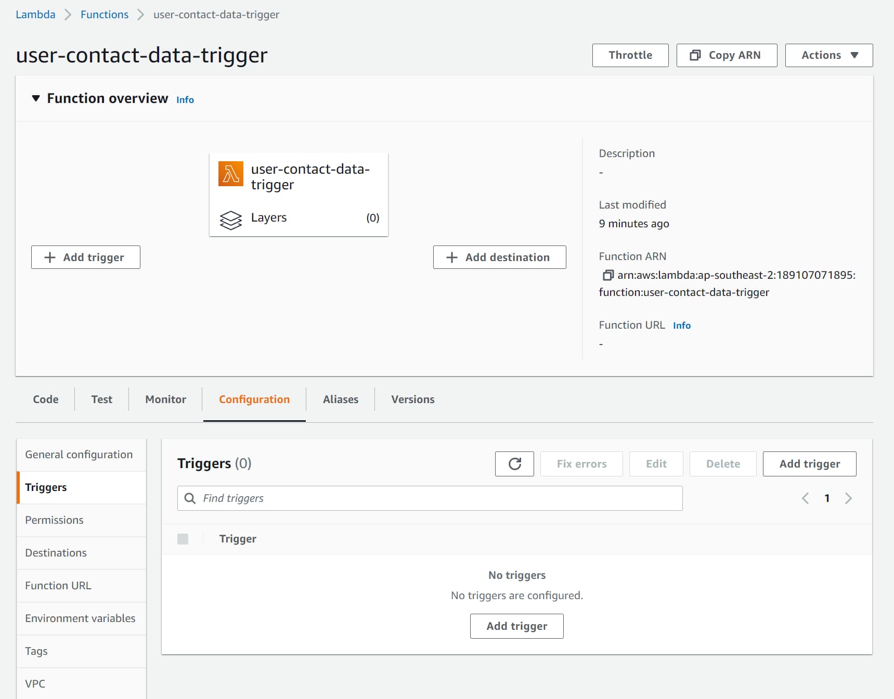Open Permissions settings in sidebar
Screen dimensions: 894x699
(81, 520)
